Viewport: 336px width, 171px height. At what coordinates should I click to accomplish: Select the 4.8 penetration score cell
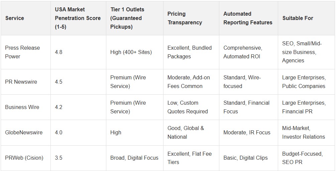59,52
